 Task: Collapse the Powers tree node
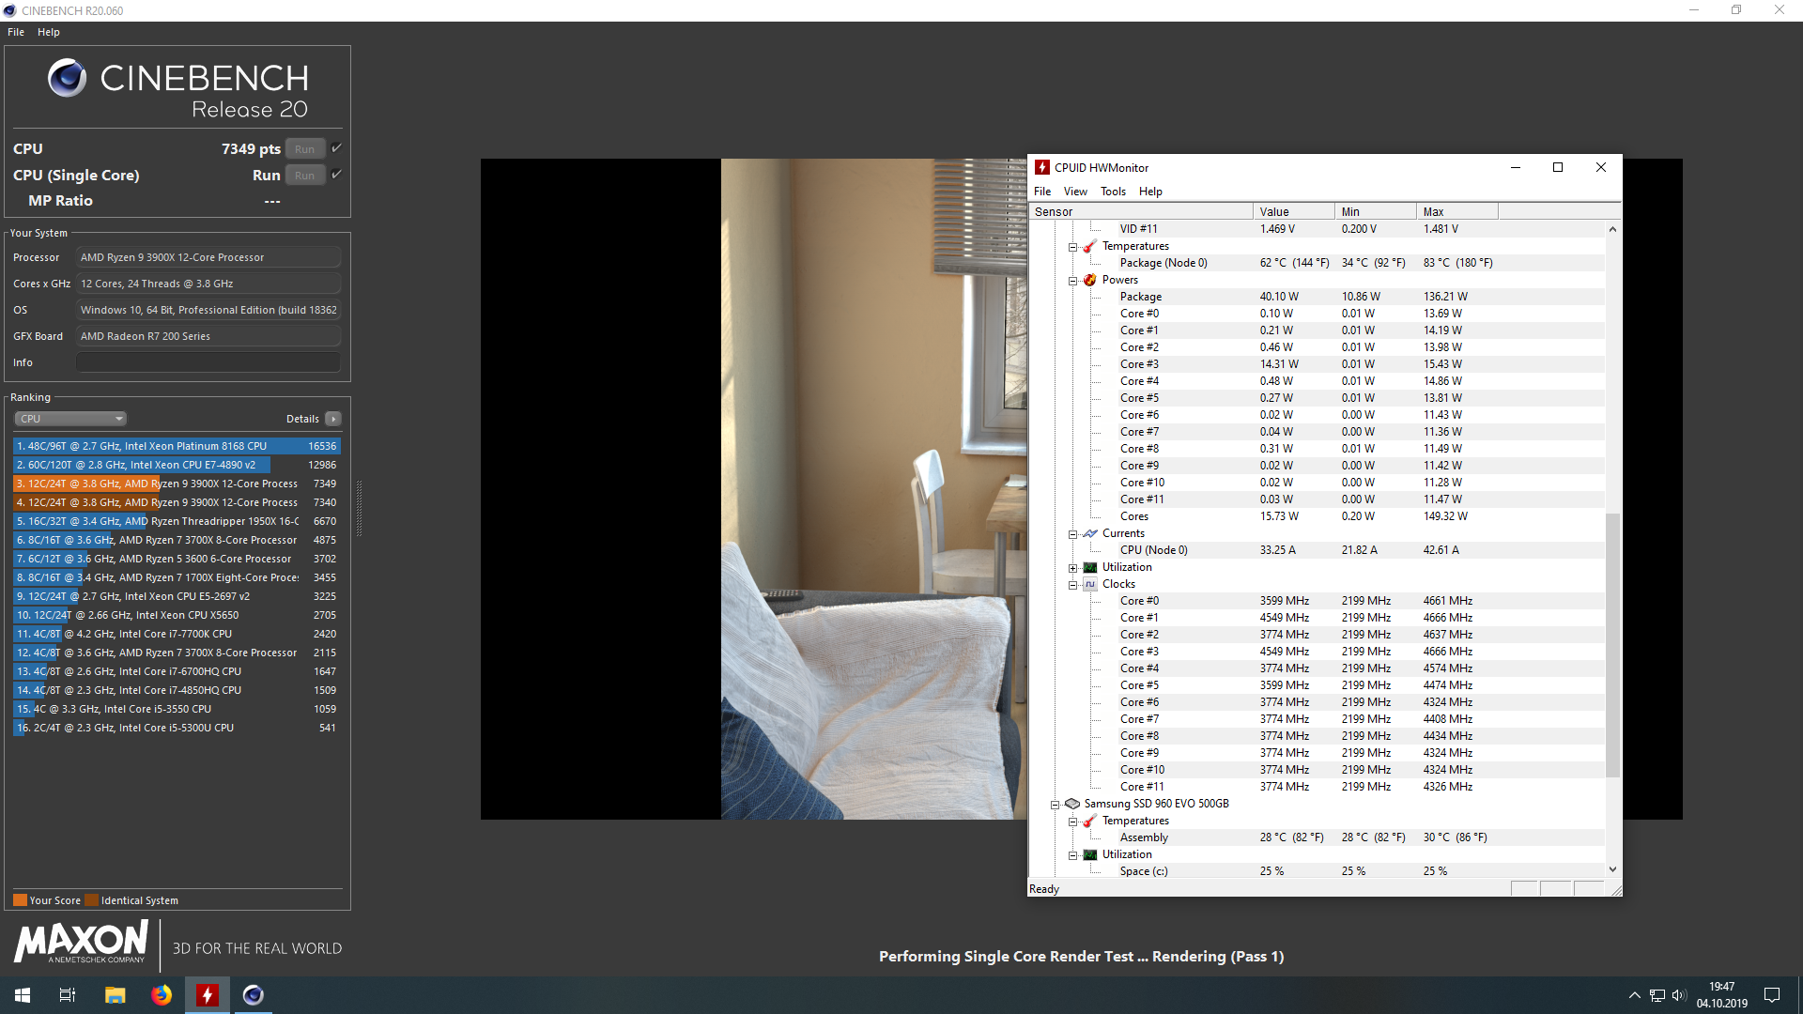click(1072, 280)
